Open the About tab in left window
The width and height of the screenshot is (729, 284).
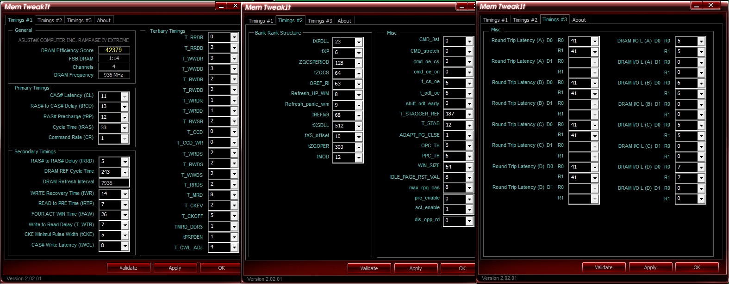click(x=104, y=20)
